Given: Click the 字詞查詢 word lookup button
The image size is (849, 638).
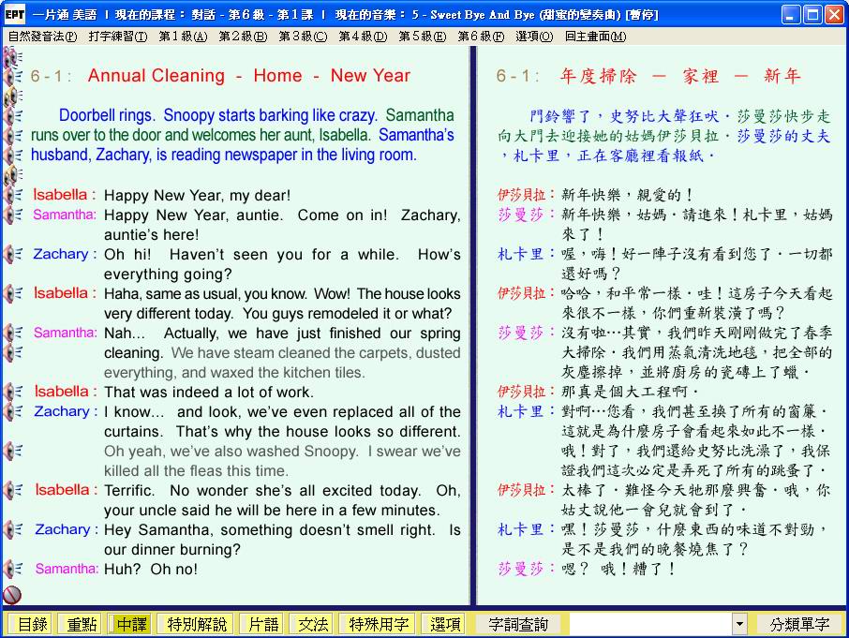Looking at the screenshot, I should point(518,624).
